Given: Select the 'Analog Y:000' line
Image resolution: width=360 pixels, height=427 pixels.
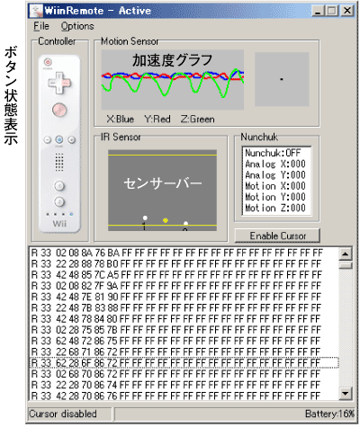Looking at the screenshot, I should click(275, 175).
